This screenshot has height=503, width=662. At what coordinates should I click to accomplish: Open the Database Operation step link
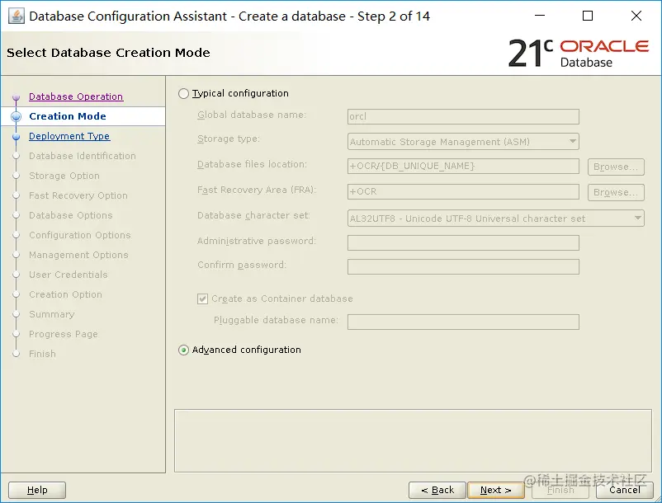coord(76,96)
